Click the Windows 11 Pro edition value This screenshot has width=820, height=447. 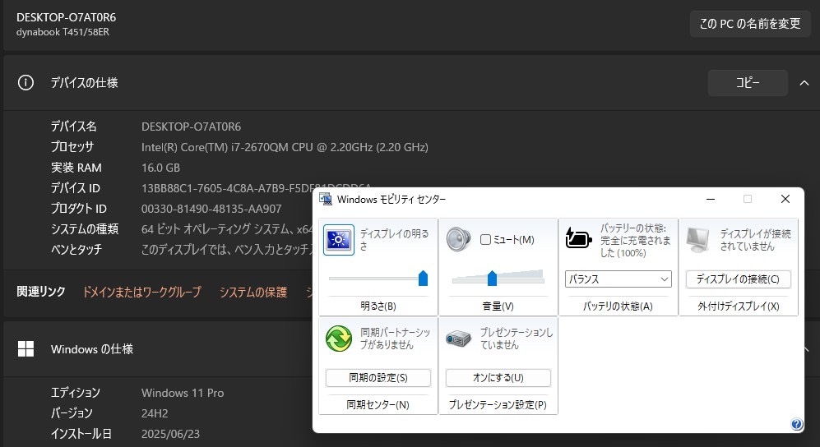183,393
